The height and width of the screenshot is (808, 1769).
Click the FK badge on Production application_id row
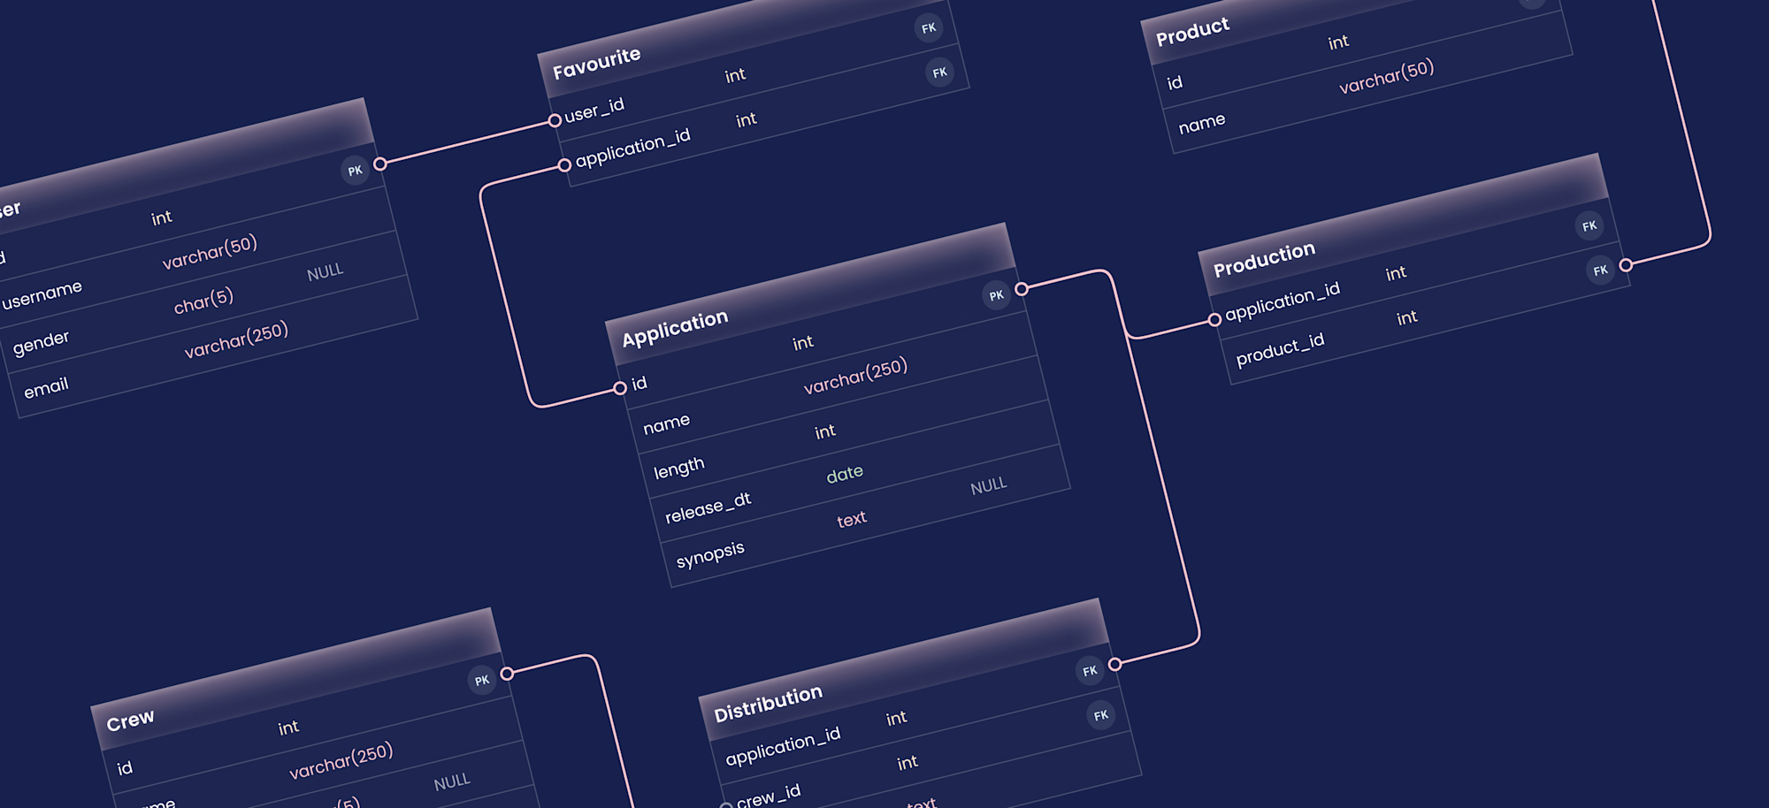pos(1589,226)
